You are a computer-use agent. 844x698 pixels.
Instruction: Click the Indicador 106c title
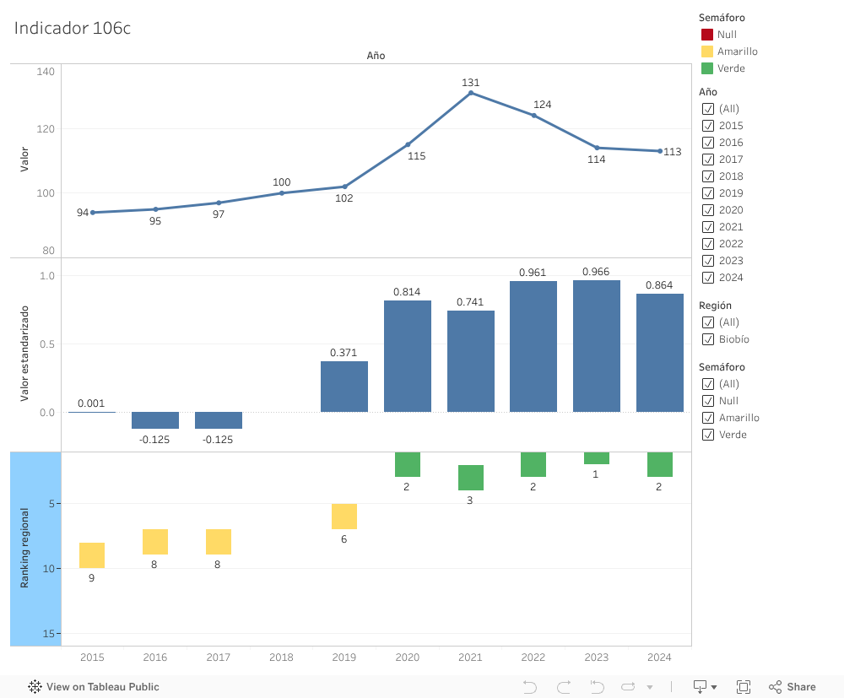click(72, 28)
